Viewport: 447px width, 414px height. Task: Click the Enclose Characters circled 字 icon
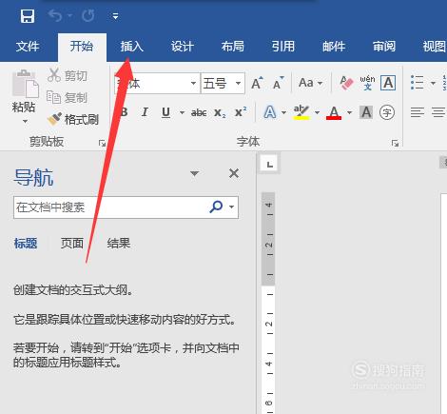coord(387,112)
